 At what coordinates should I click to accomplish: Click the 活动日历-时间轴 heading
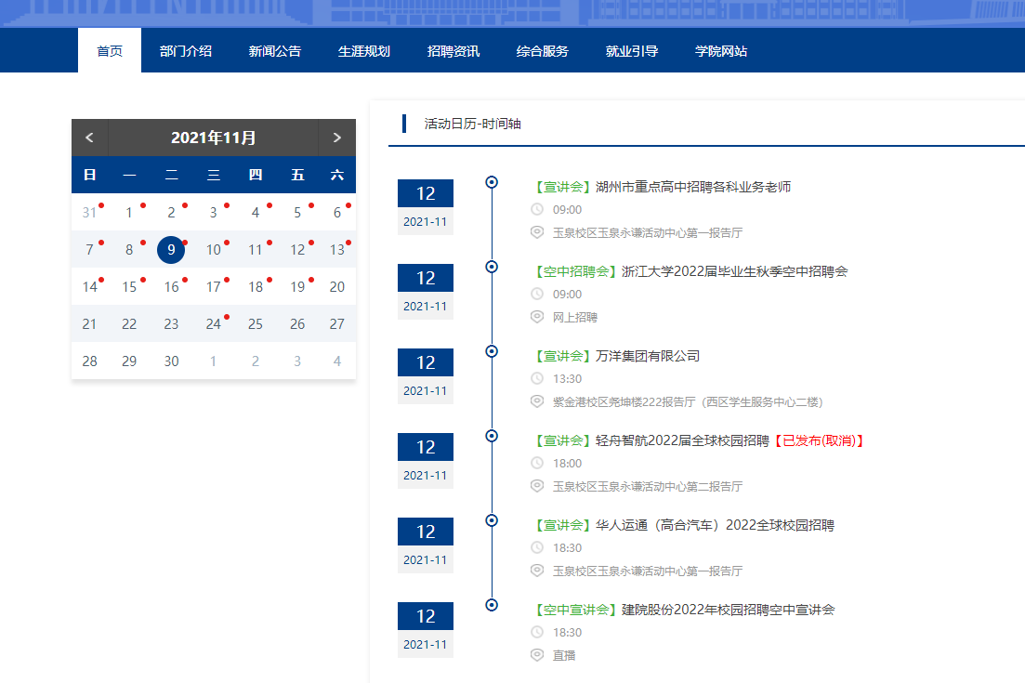472,124
